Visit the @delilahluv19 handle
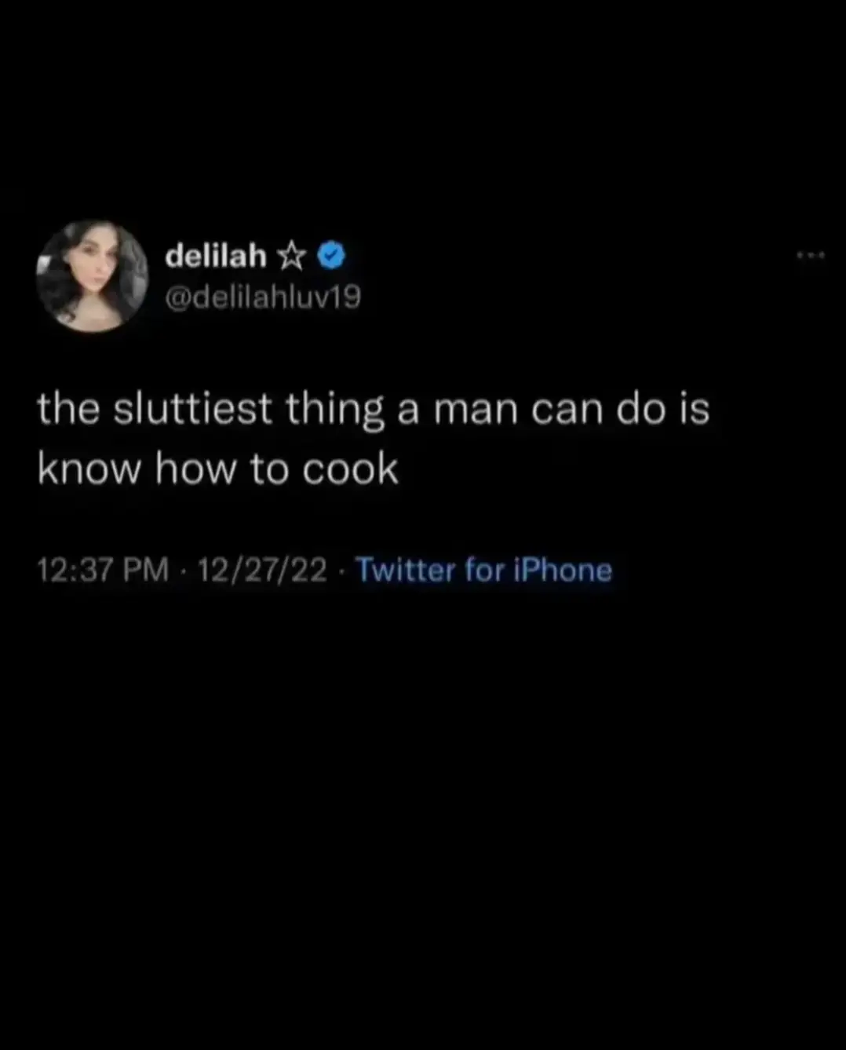Screen dimensions: 846x1050 [x=263, y=297]
